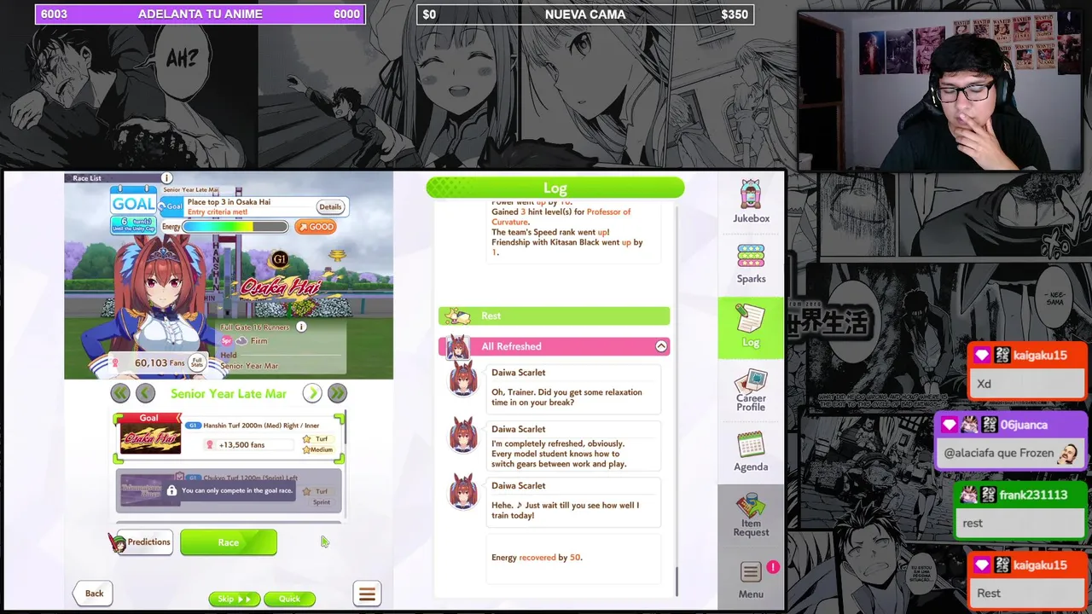Click the Professor of Curvature hint text
Screen dimensions: 1092x614
point(561,217)
